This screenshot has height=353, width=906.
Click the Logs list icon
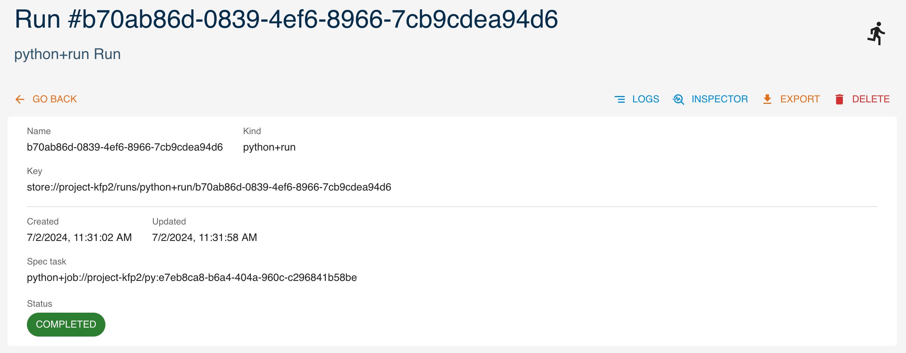coord(620,99)
